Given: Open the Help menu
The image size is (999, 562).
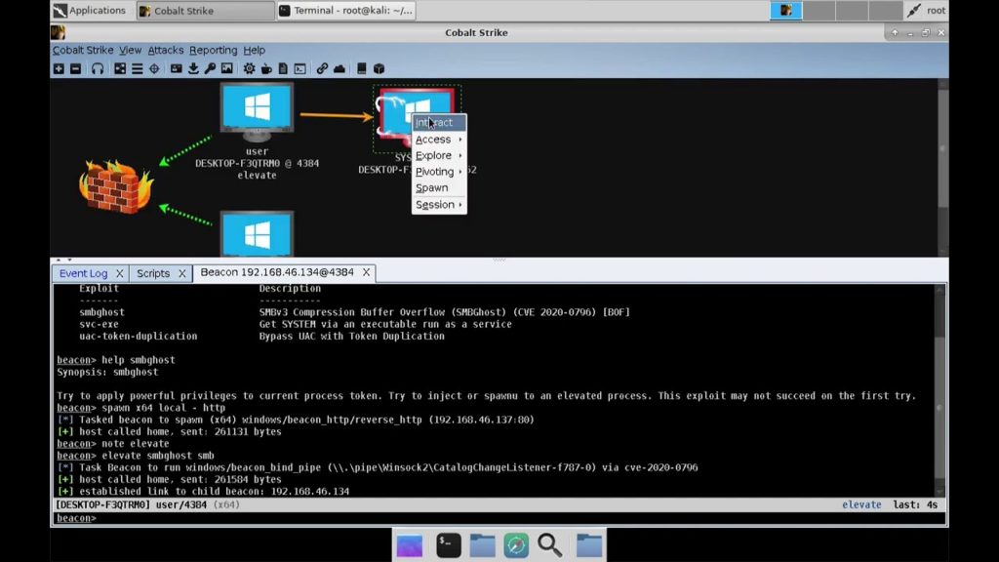Looking at the screenshot, I should 255,50.
